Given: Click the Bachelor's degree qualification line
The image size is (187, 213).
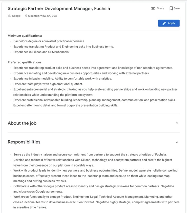Looking at the screenshot, I should 49,41.
